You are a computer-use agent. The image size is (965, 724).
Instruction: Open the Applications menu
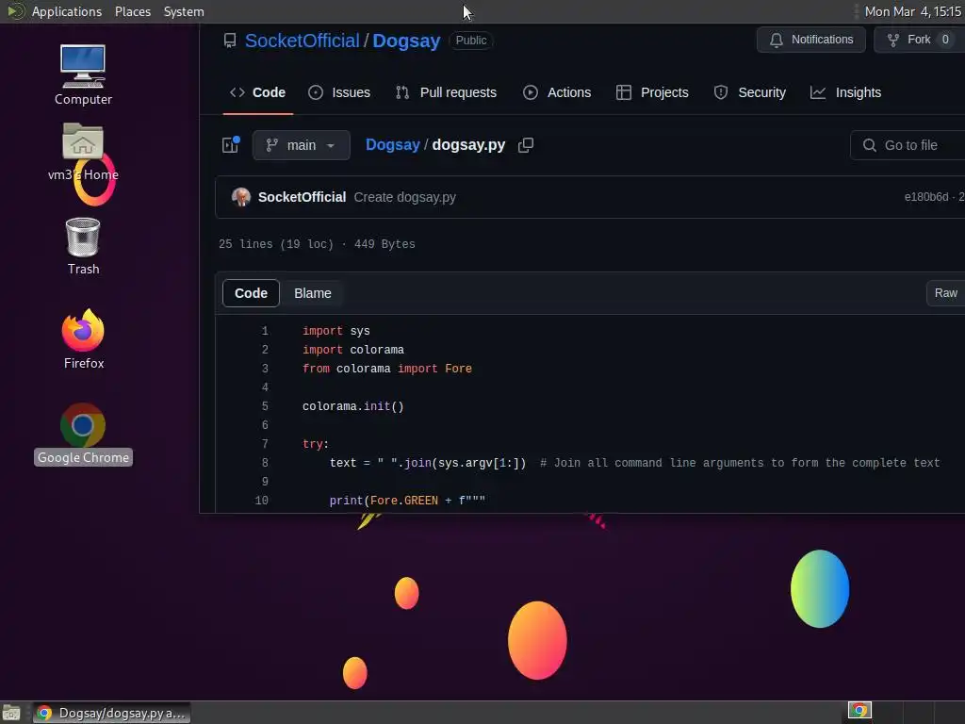(67, 11)
